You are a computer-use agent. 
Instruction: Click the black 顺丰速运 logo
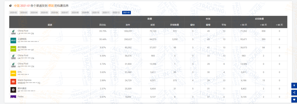tap(13, 90)
